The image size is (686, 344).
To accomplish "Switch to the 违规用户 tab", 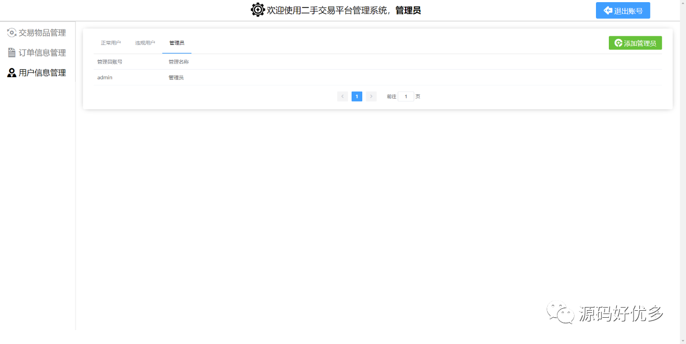I will pos(145,43).
